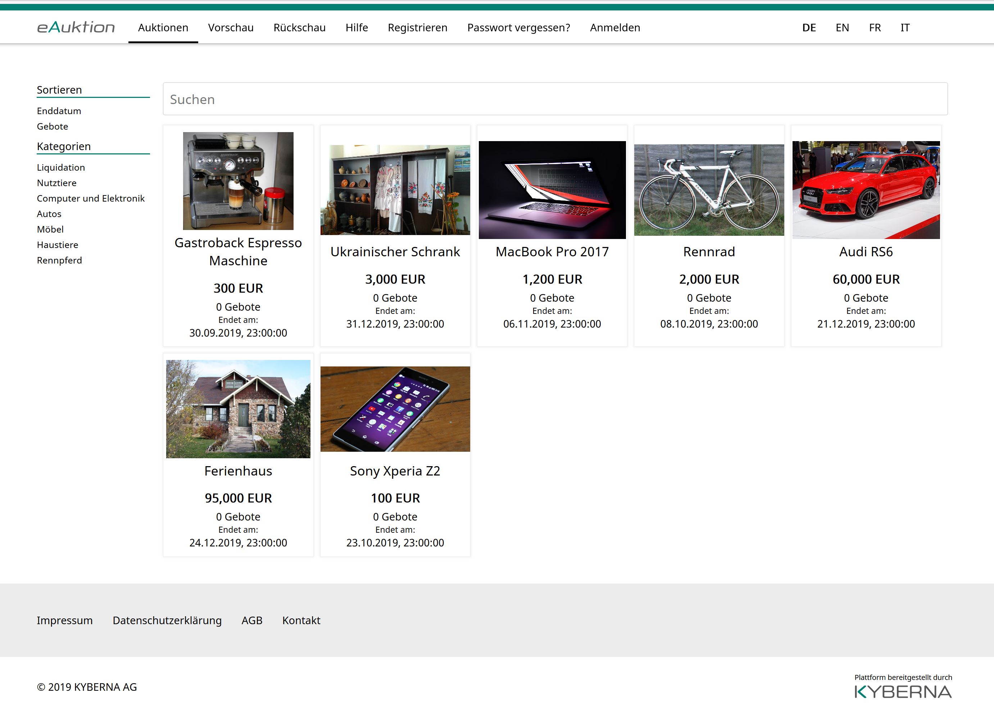
Task: Open the Ferienhaus house picture
Action: pos(238,409)
